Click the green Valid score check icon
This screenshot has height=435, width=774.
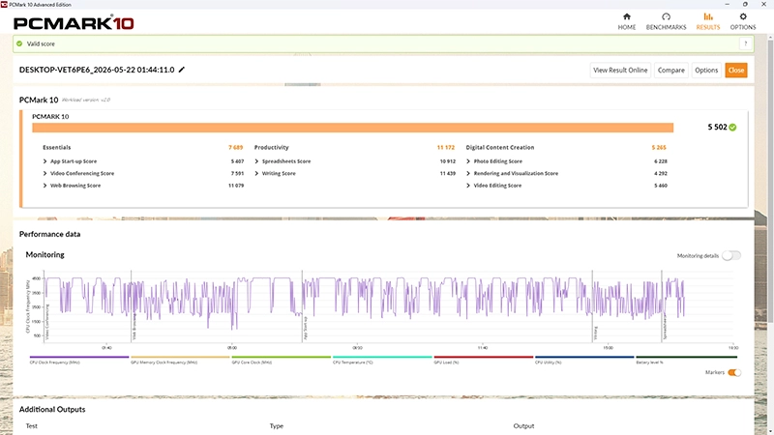19,43
